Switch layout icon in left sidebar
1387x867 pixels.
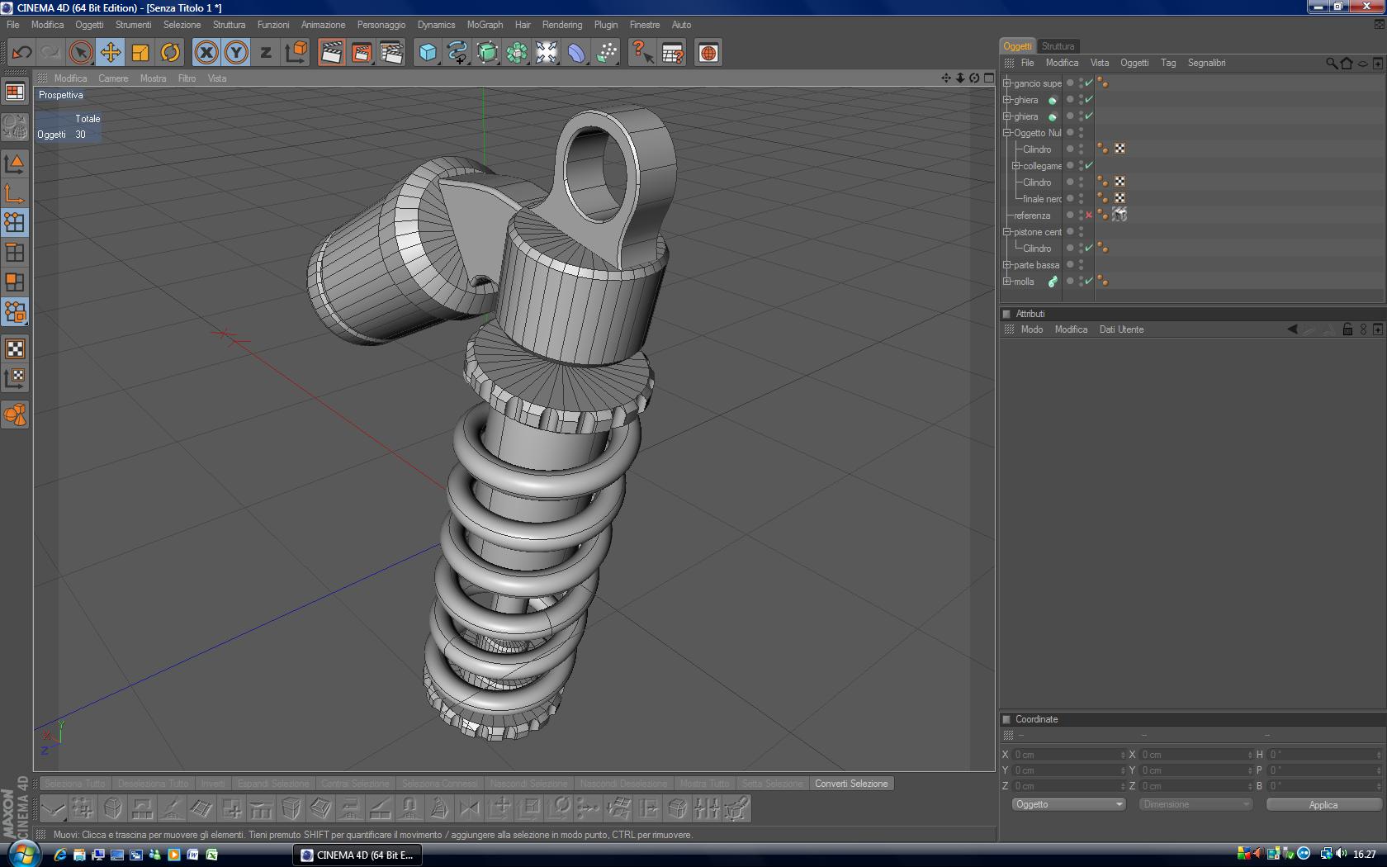click(15, 92)
